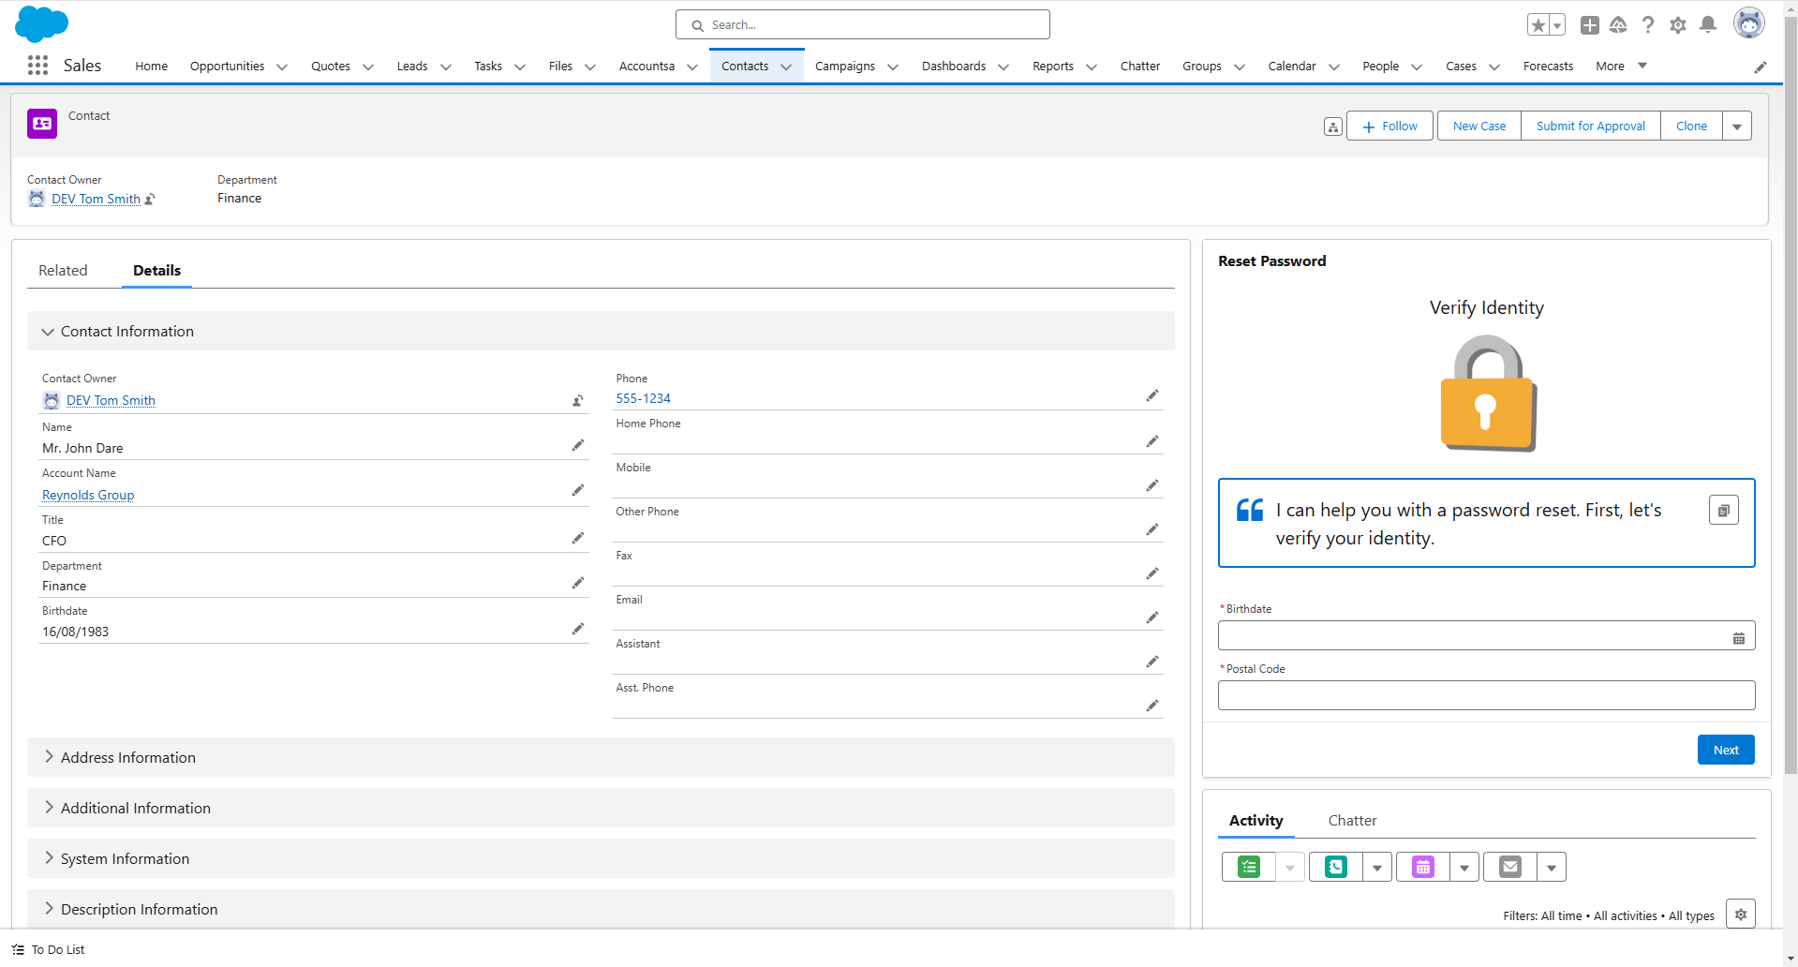Open more actions dropdown next to Clone
The width and height of the screenshot is (1798, 967).
[x=1736, y=126]
